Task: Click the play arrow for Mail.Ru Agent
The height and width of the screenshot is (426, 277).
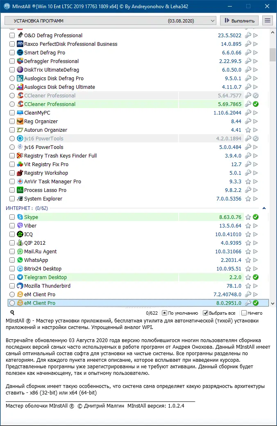Action: pyautogui.click(x=256, y=252)
